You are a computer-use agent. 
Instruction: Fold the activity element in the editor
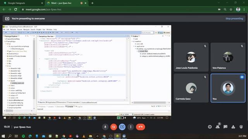[x=40, y=69]
